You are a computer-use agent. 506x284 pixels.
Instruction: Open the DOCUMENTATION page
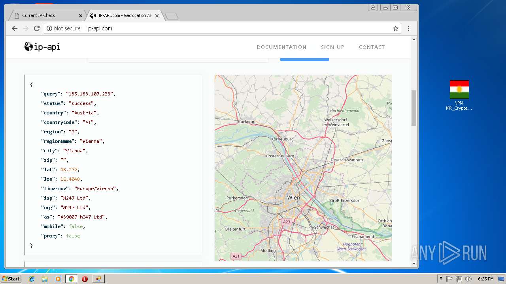[x=281, y=47]
